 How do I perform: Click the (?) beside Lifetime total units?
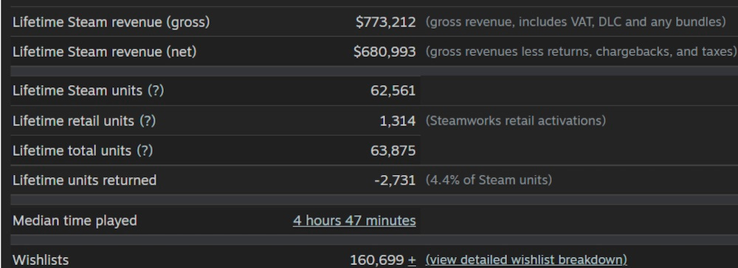point(145,151)
